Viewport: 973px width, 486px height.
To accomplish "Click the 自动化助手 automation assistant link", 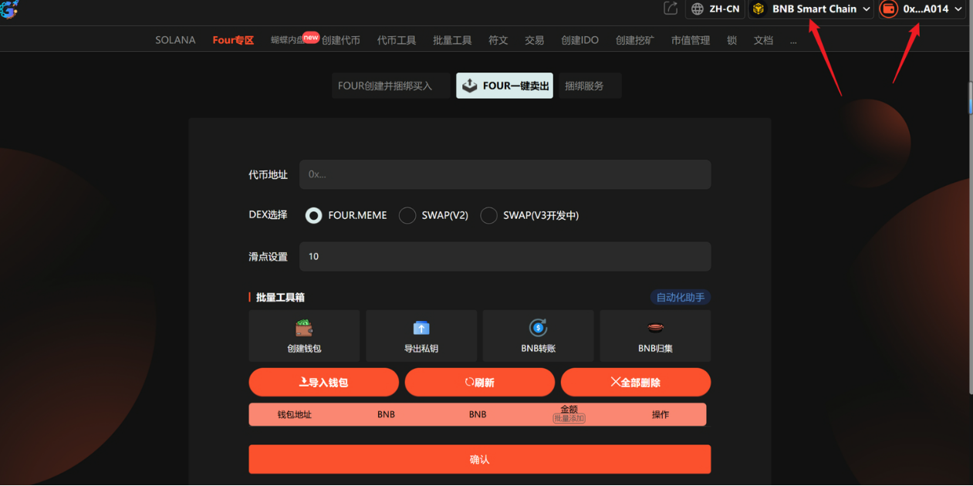I will pos(680,297).
